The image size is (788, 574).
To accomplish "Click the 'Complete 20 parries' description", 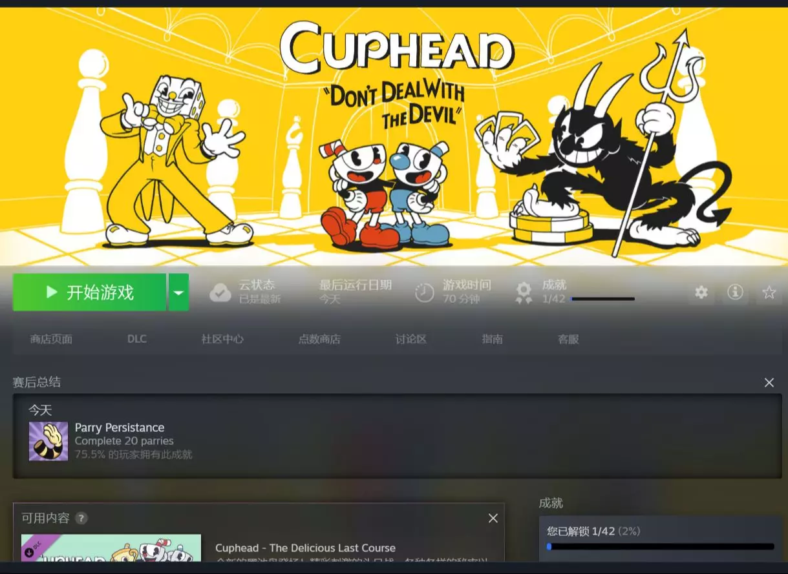I will point(124,441).
